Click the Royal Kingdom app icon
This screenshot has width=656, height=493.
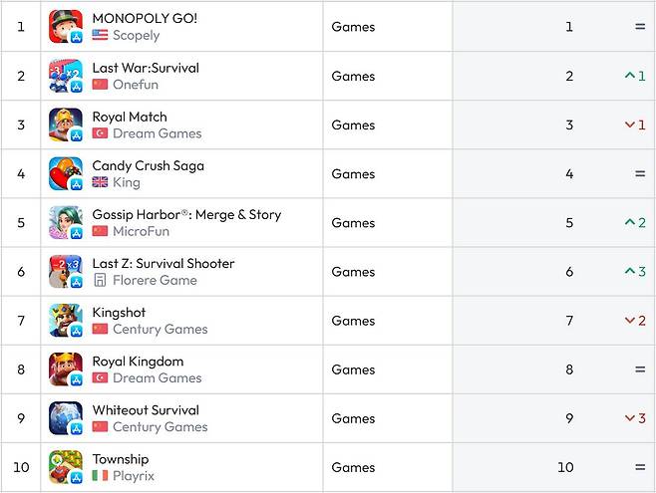point(65,370)
